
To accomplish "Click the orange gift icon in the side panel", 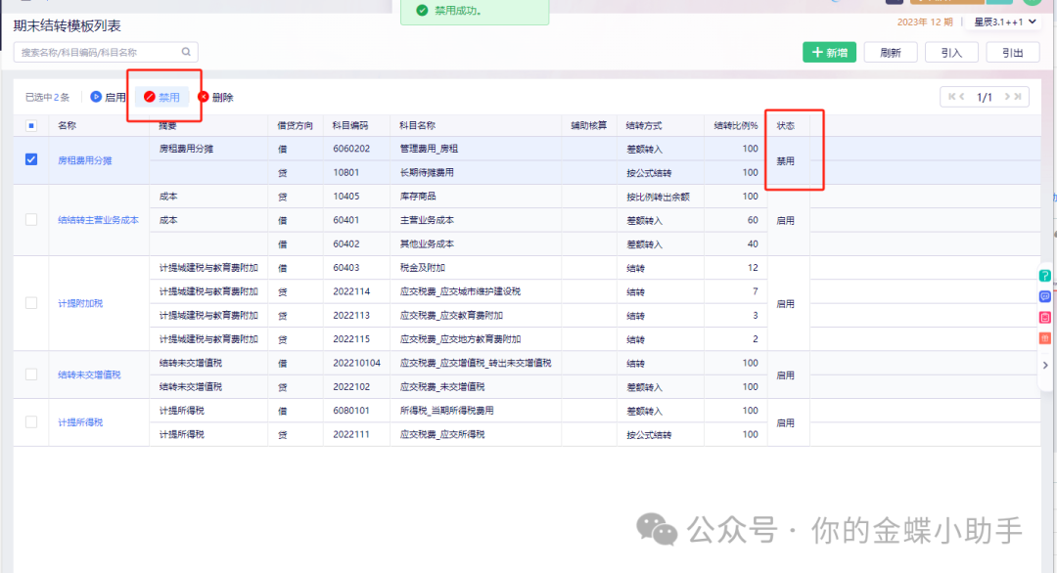I will (1044, 338).
